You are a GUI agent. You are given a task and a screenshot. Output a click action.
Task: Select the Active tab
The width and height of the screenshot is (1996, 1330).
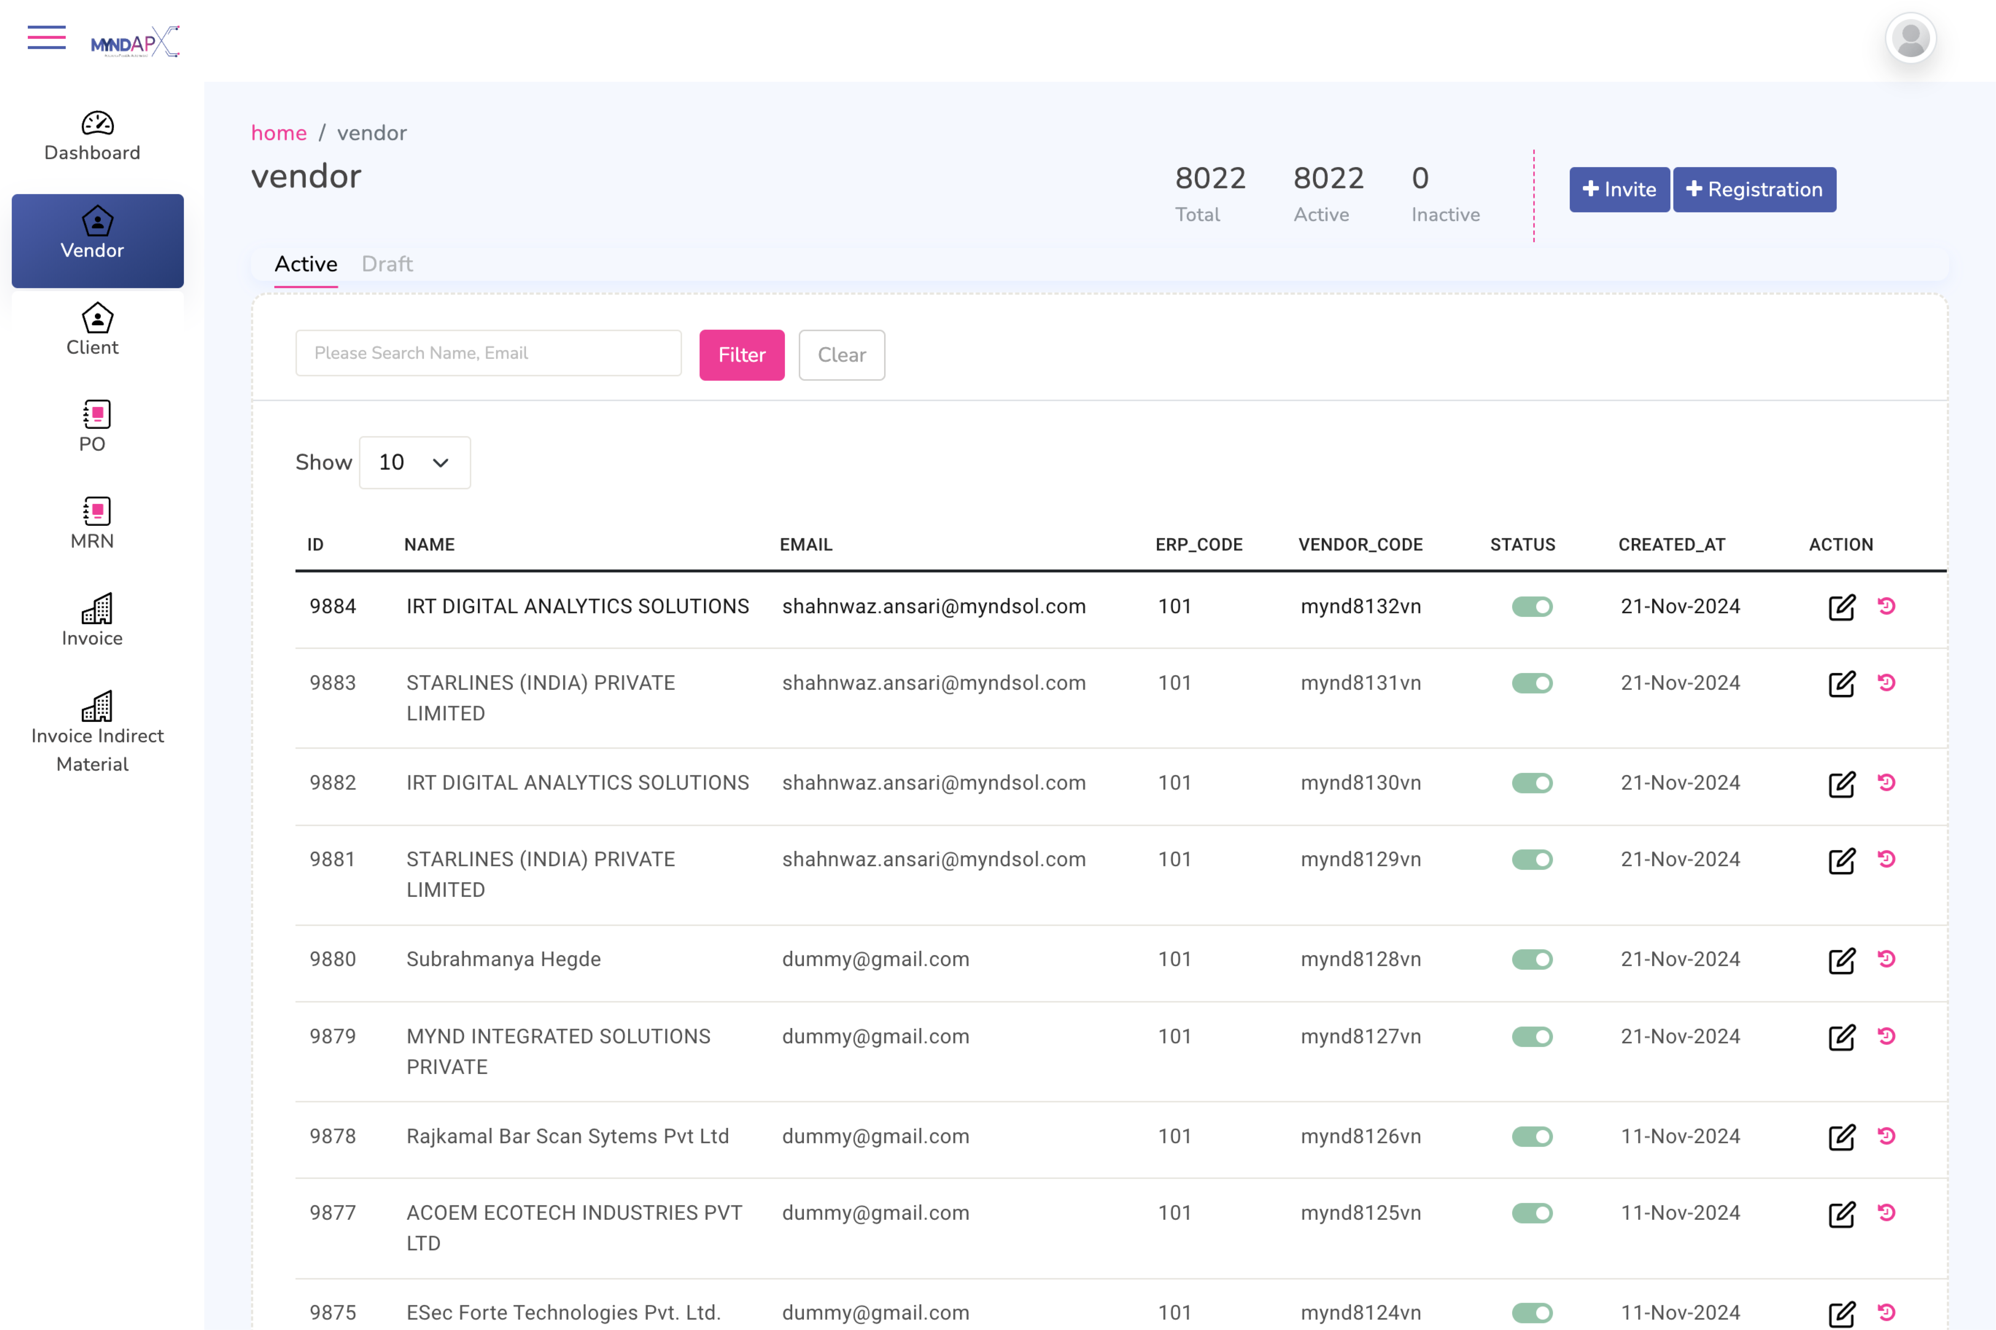tap(306, 265)
